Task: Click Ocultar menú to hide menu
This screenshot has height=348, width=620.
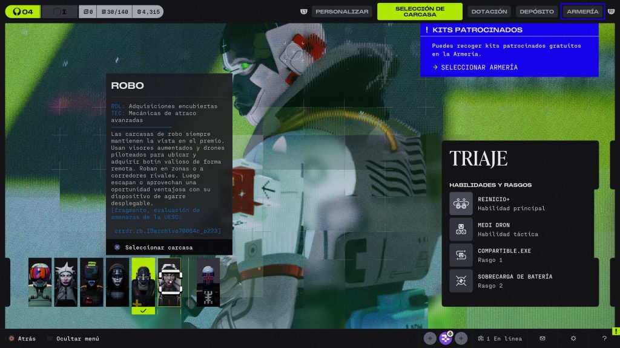Action: tap(77, 339)
